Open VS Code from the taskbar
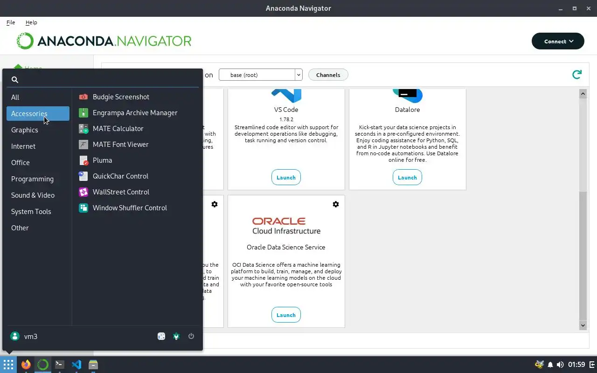Image resolution: width=597 pixels, height=373 pixels. pyautogui.click(x=76, y=365)
